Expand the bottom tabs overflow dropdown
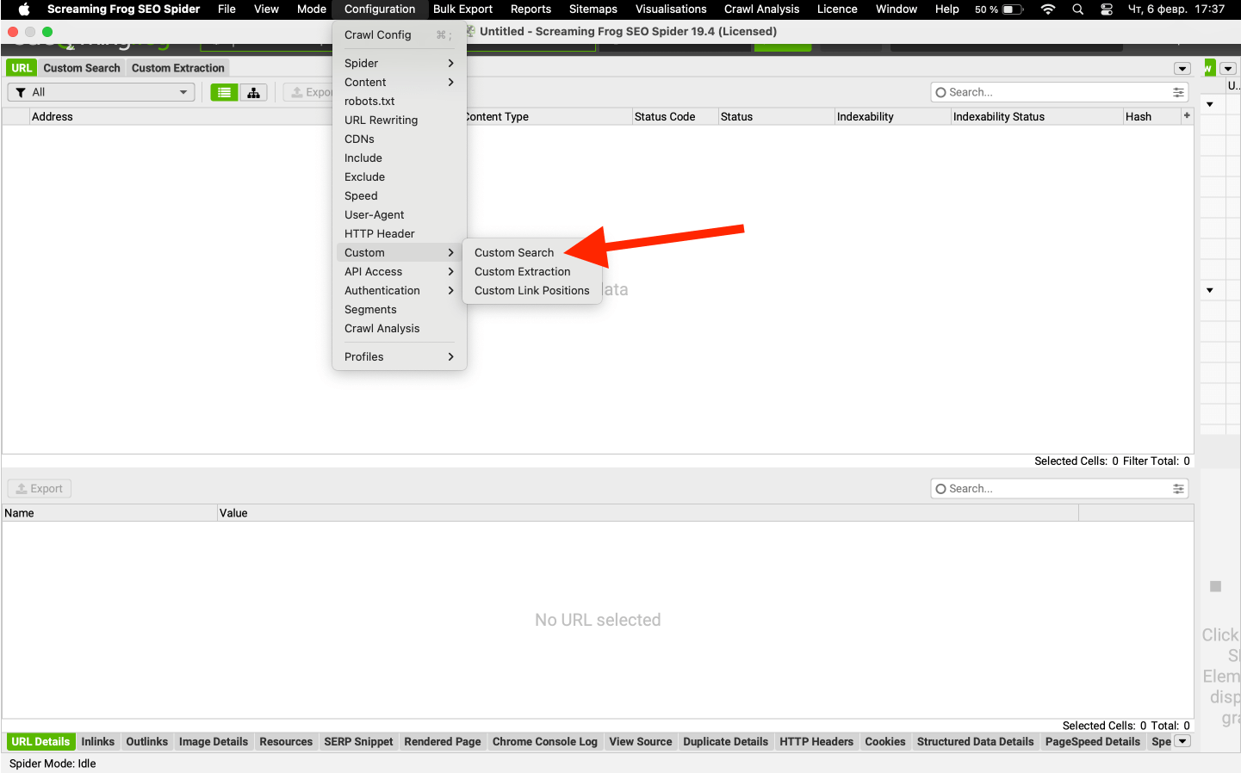Viewport: 1241px width, 773px height. [1182, 741]
